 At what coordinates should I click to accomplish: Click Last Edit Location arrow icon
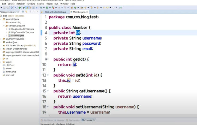tap(104, 8)
